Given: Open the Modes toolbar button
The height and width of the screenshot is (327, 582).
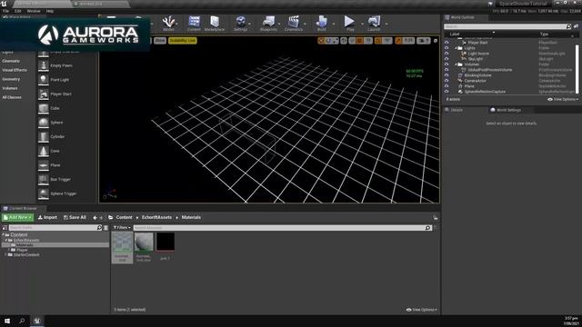Looking at the screenshot, I should (x=168, y=24).
